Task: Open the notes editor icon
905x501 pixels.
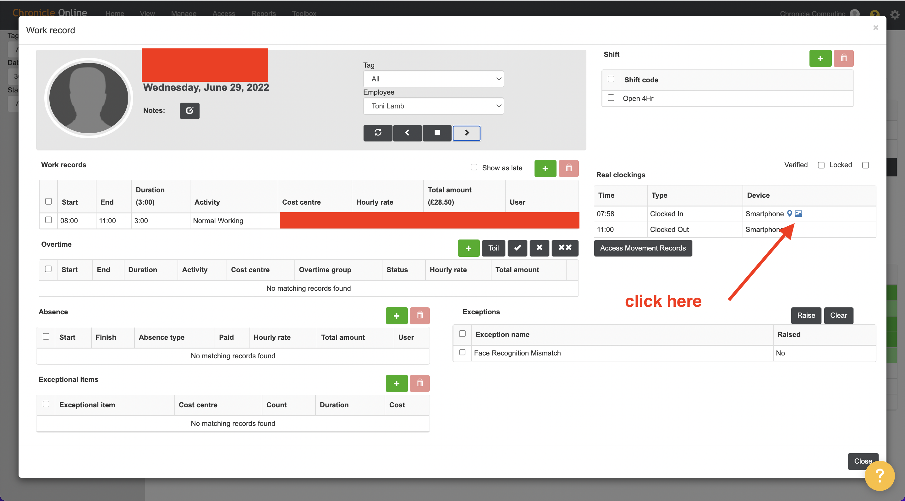Action: (x=189, y=111)
